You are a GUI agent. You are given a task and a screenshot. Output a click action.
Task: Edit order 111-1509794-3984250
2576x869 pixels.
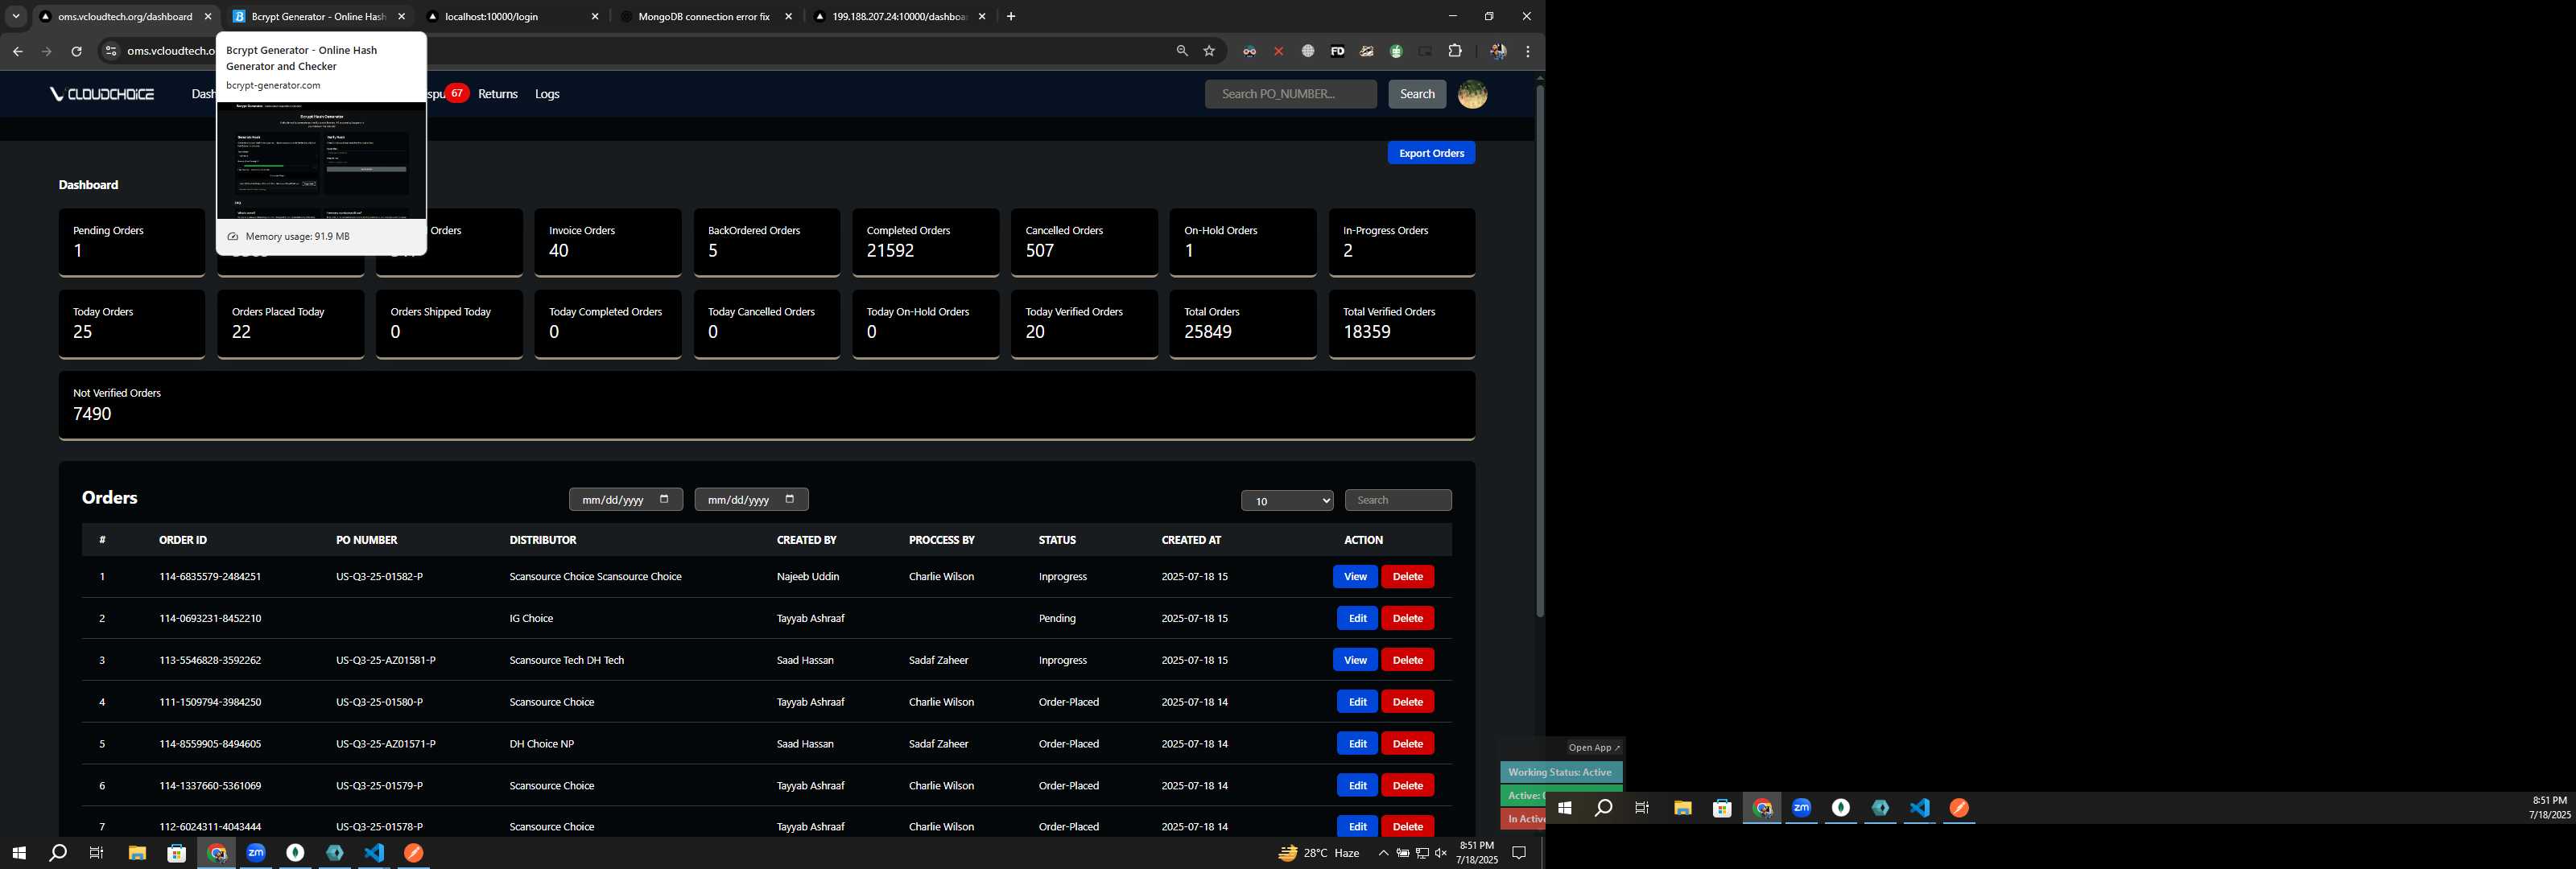click(x=1357, y=702)
